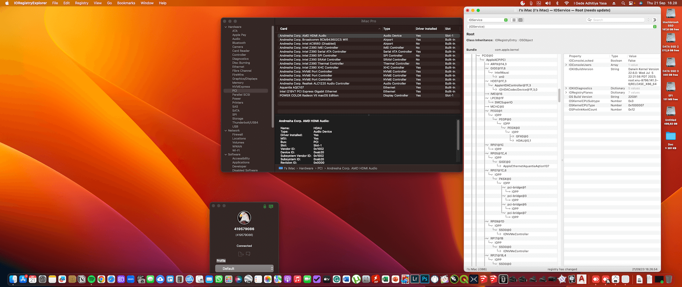Collapse the PEG0@1 tree node

pos(487,111)
